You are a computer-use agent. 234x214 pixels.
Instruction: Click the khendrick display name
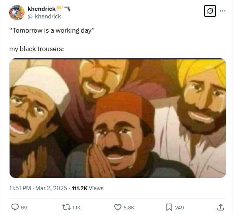click(x=41, y=8)
